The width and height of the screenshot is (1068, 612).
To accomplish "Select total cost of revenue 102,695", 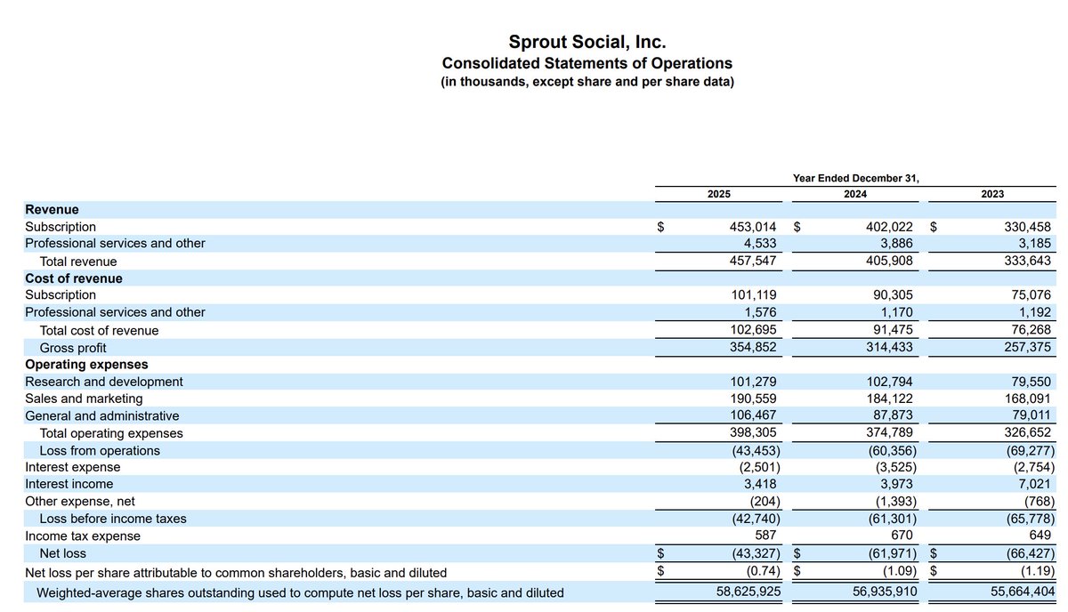I will click(753, 330).
